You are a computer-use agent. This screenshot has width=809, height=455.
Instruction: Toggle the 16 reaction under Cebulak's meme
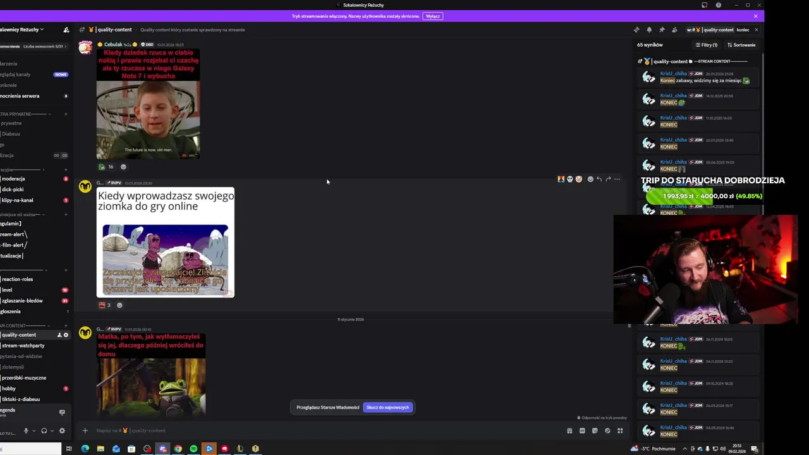[x=106, y=167]
